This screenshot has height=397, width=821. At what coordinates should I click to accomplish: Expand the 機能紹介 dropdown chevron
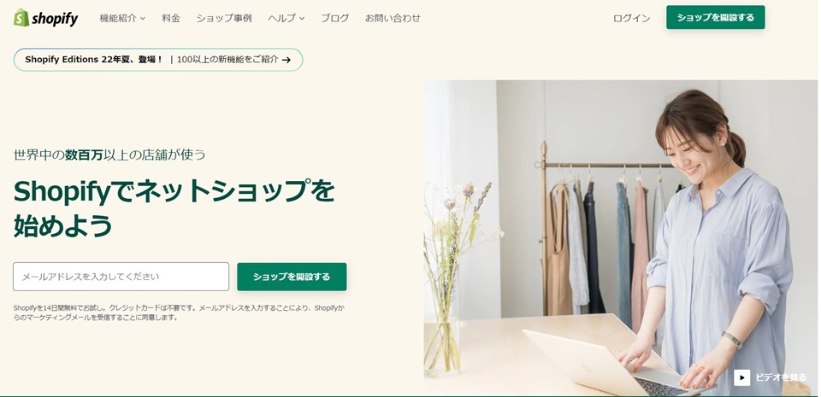pos(143,18)
